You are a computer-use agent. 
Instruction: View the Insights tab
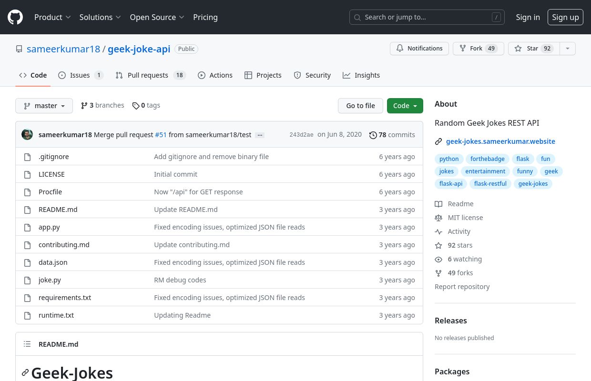(361, 75)
